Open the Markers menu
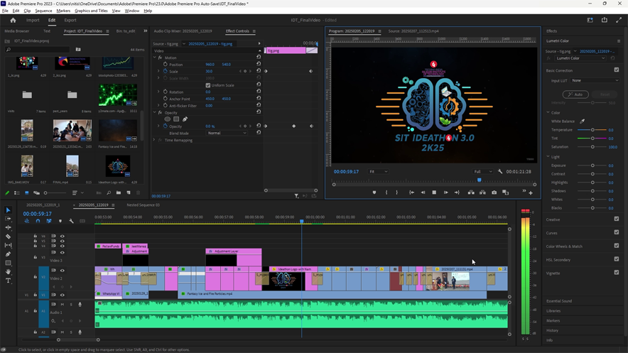This screenshot has height=353, width=628. 63,11
